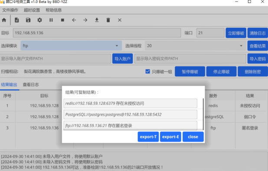This screenshot has height=171, width=268.
Task: Click the 清除日志 button
Action: point(258,33)
